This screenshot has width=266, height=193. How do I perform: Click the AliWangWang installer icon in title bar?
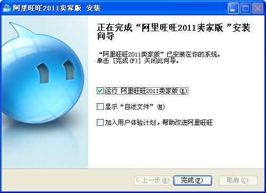pos(7,8)
